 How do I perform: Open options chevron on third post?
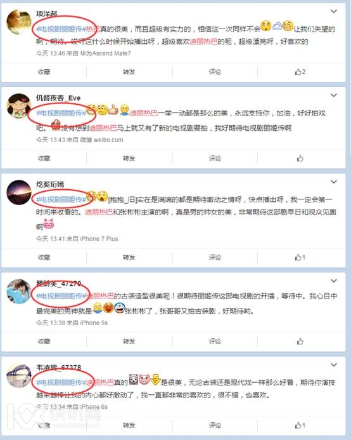click(334, 182)
